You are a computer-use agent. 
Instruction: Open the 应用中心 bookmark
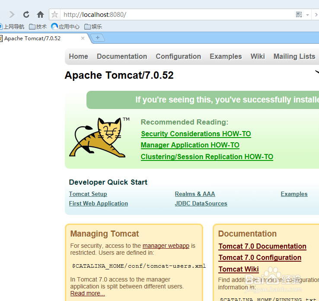(65, 27)
